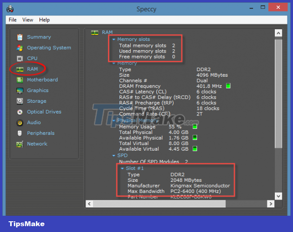This screenshot has height=232, width=293.
Task: Open the Motherboard section
Action: click(x=42, y=80)
